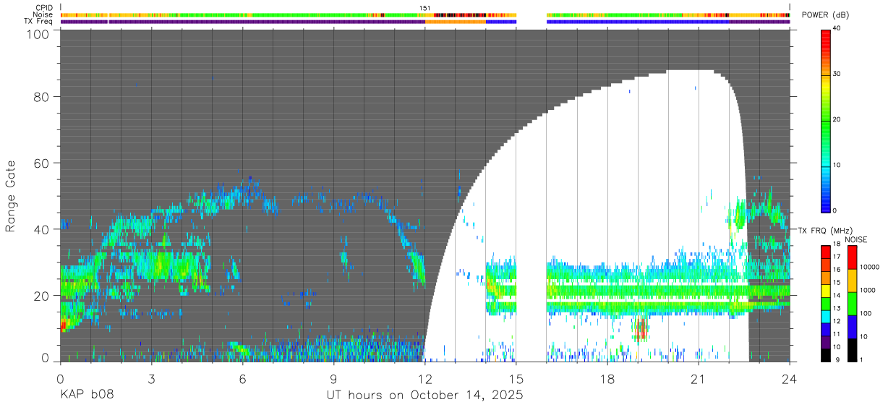Click the 'NOISE' legend title
888x410 pixels.
858,239
